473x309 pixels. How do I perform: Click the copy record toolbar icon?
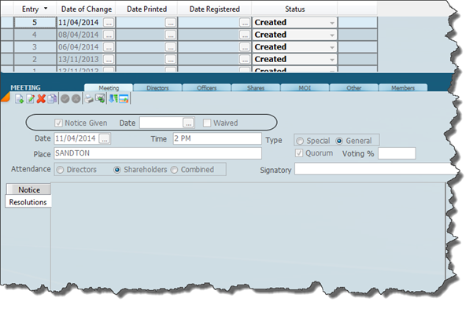coord(52,99)
